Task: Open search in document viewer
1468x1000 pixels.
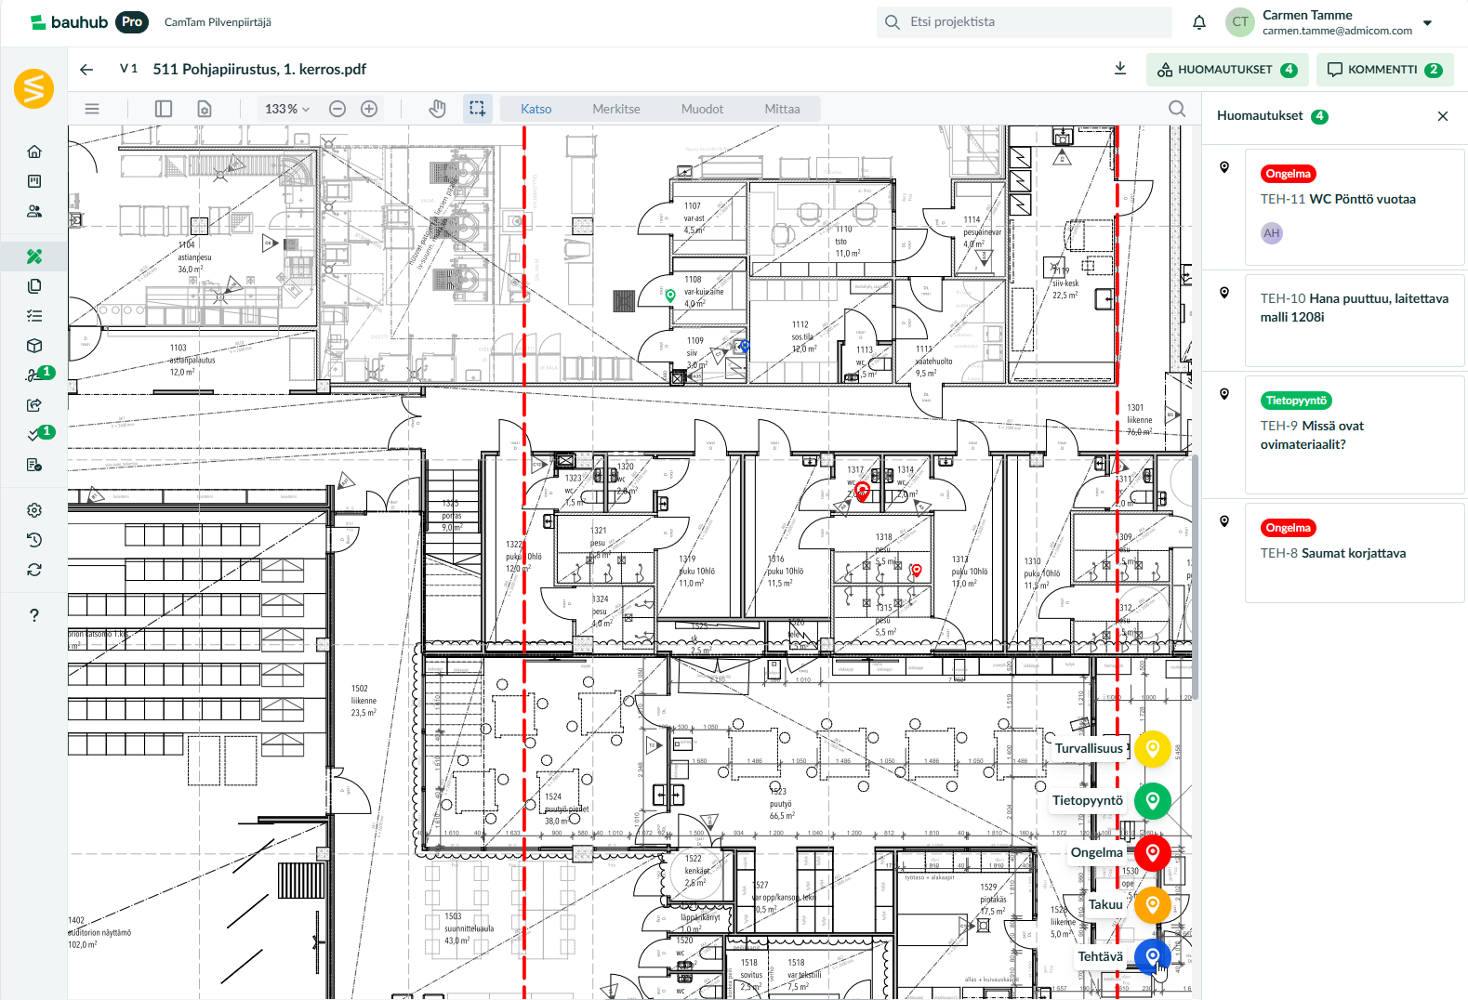Action: (x=1177, y=109)
